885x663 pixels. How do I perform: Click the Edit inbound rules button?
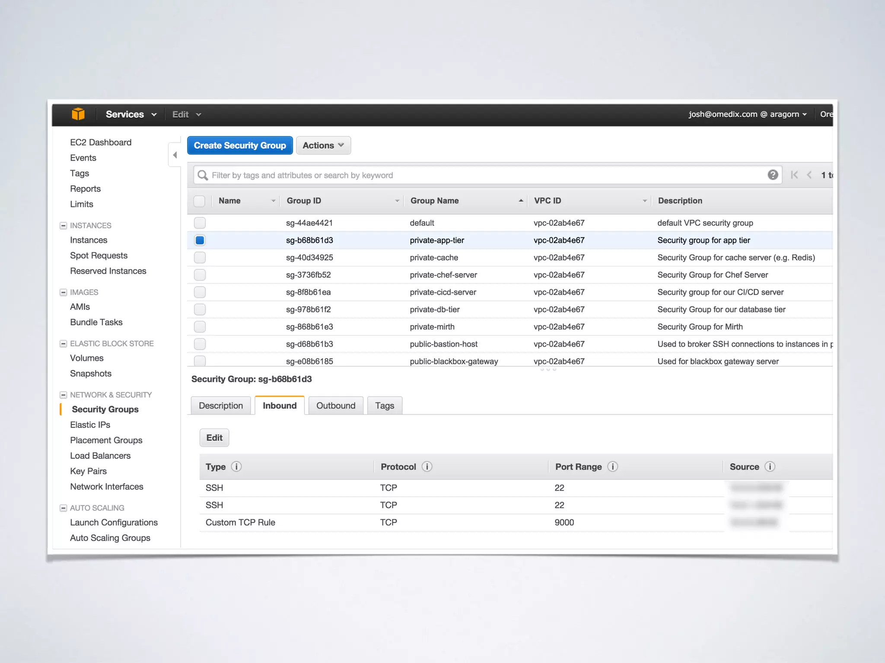pos(214,438)
